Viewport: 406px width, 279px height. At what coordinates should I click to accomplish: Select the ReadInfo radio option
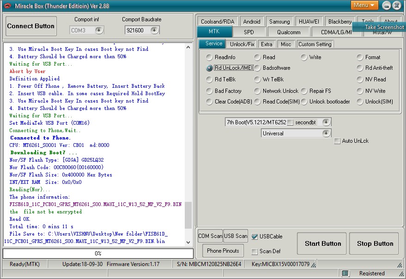pos(209,57)
